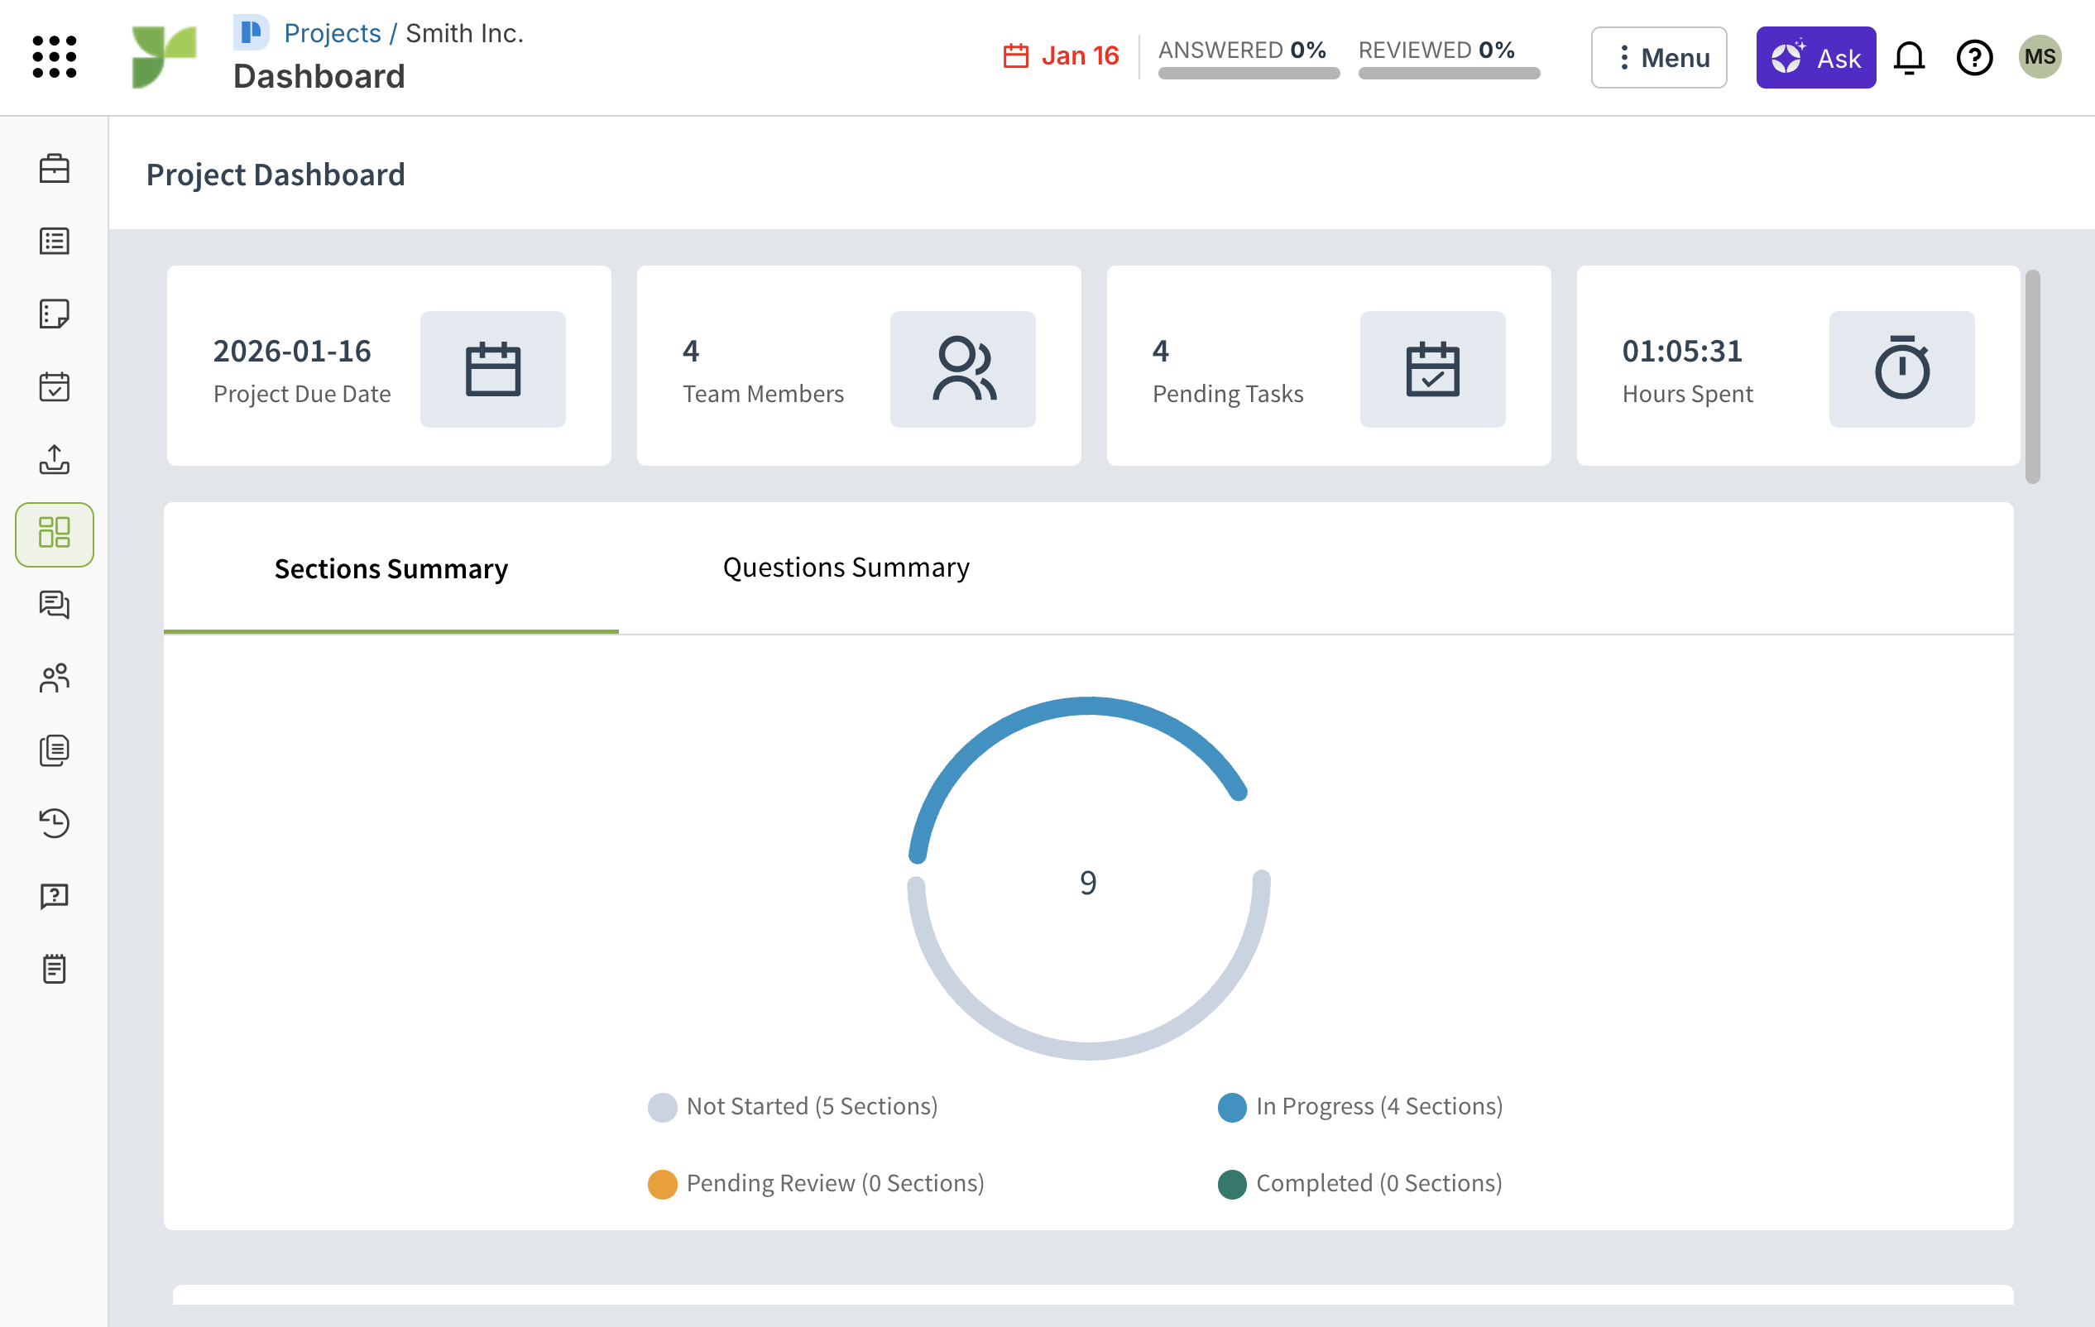Open the comments chat sidebar icon
The height and width of the screenshot is (1327, 2095).
54,605
